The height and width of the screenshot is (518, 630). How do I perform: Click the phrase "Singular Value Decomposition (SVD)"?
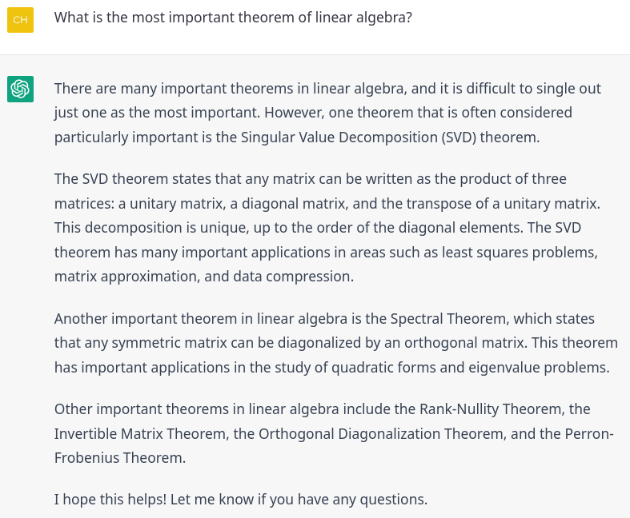[x=359, y=137]
